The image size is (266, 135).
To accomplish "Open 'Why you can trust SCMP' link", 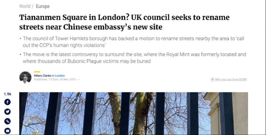I will tap(231, 79).
